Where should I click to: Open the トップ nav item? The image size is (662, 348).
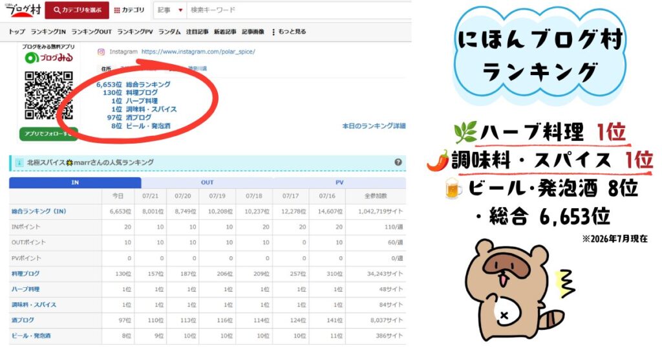(x=17, y=32)
